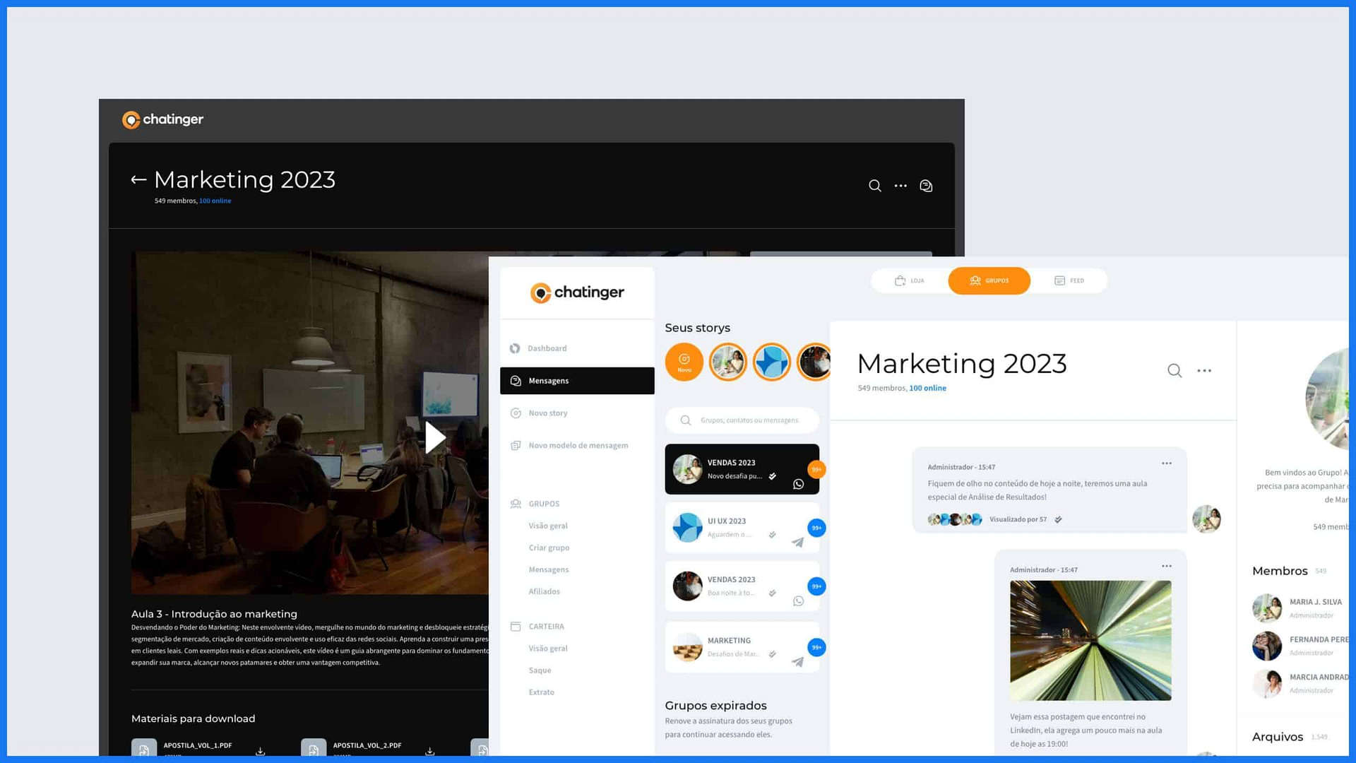Viewport: 1356px width, 763px height.
Task: Open Visão geral under CARTEIRA
Action: coord(548,649)
